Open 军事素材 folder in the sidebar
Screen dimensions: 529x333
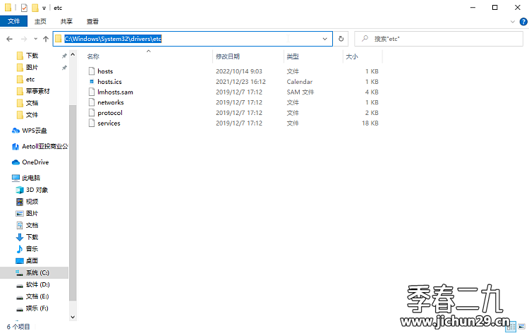pos(37,91)
